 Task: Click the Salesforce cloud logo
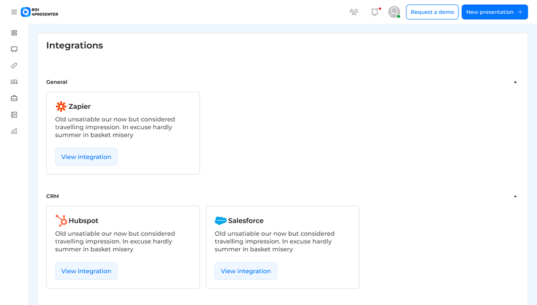pyautogui.click(x=221, y=221)
